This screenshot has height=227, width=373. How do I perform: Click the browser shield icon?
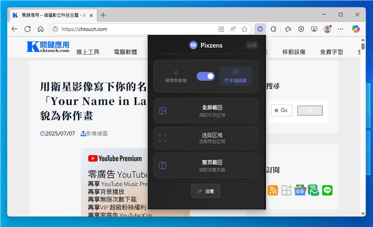click(x=301, y=29)
